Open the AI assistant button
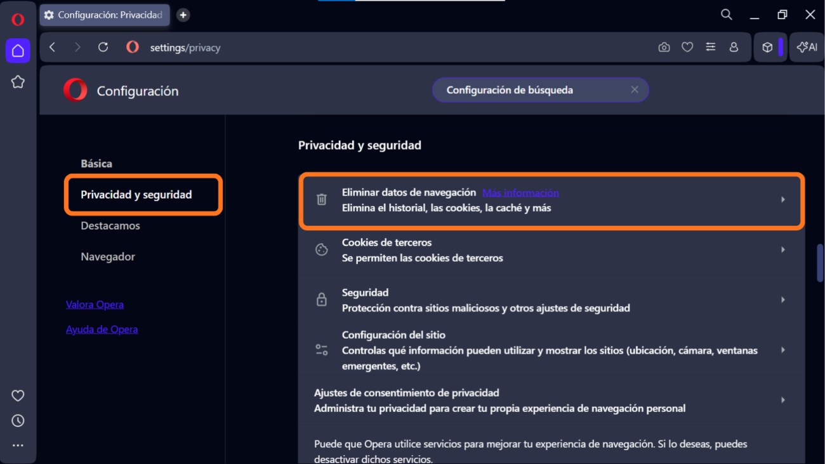 pyautogui.click(x=807, y=48)
